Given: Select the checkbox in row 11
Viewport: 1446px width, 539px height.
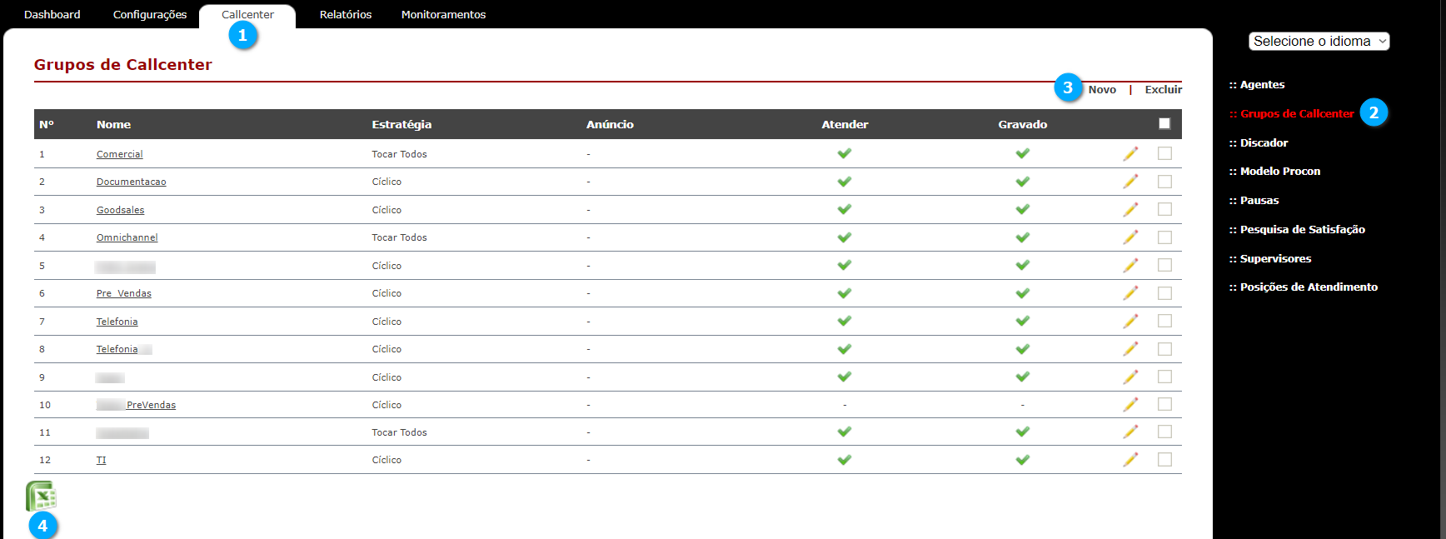Looking at the screenshot, I should [1164, 432].
